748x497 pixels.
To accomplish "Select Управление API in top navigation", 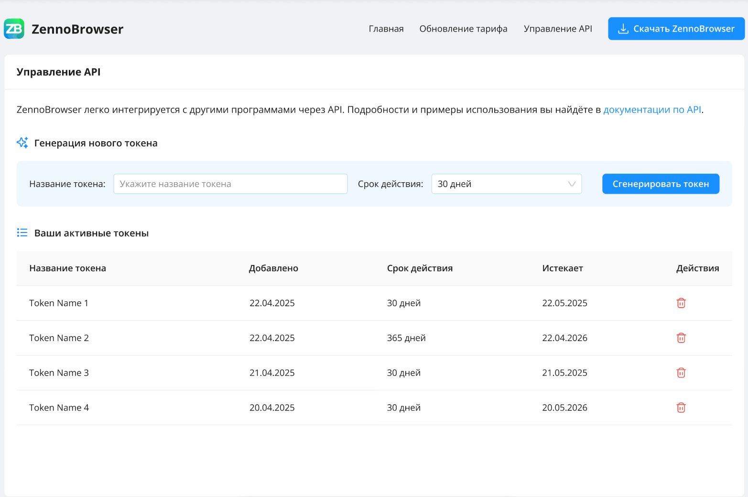I will tap(557, 29).
